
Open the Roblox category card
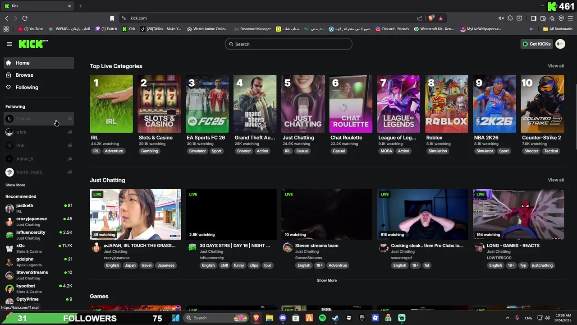(x=446, y=104)
